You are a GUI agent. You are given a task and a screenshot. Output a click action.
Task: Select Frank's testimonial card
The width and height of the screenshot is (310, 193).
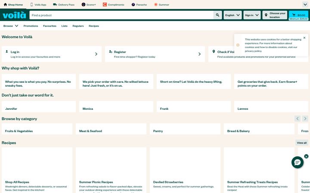click(x=194, y=107)
